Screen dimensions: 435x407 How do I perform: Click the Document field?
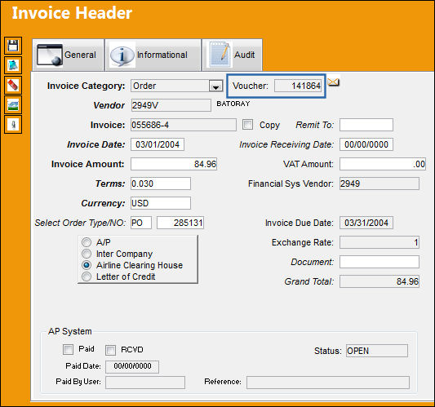click(x=380, y=262)
